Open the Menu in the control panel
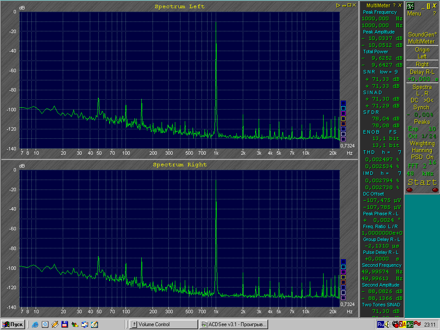Viewport: 440px width, 330px height. (x=414, y=14)
